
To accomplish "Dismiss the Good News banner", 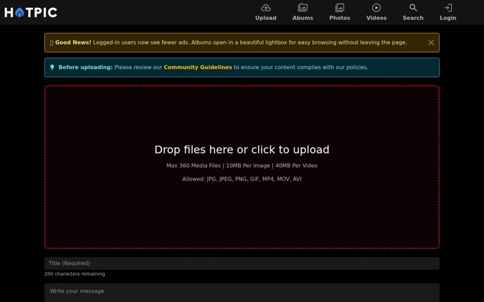I will tap(431, 43).
